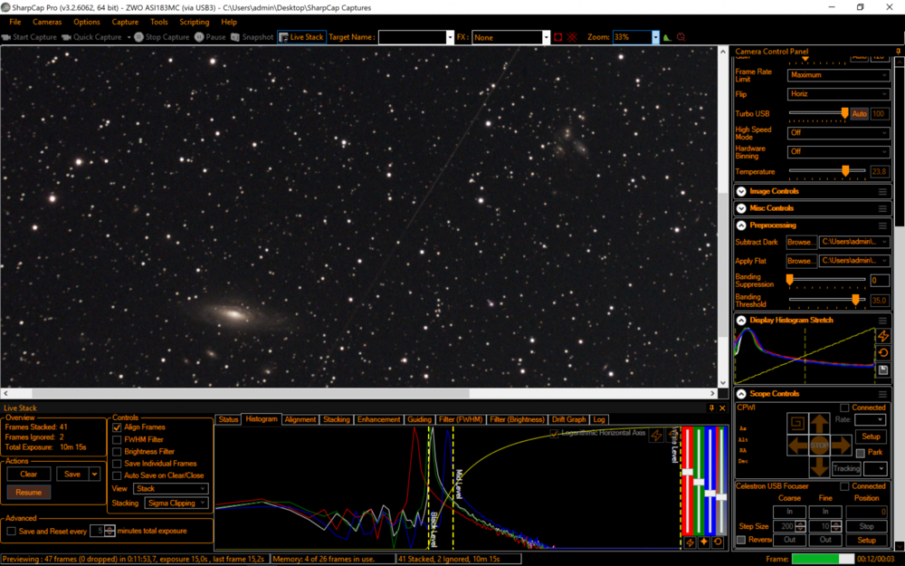Pin the Camera Control Panel
The height and width of the screenshot is (566, 905).
pos(898,52)
